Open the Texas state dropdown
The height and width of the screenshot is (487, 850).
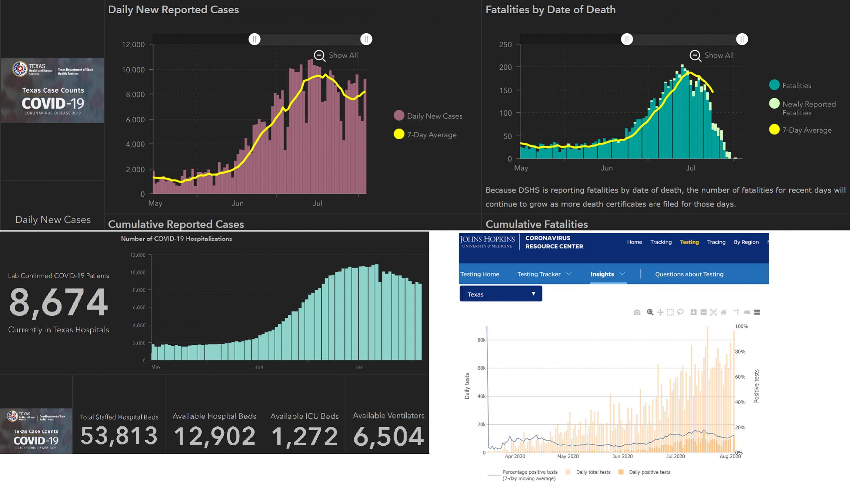pos(501,294)
